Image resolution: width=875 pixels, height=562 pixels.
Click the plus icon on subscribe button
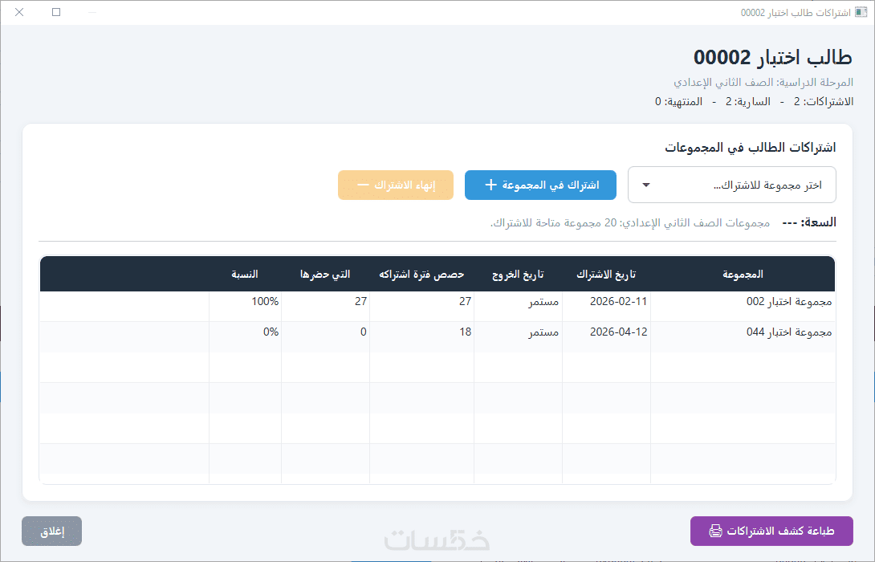490,185
